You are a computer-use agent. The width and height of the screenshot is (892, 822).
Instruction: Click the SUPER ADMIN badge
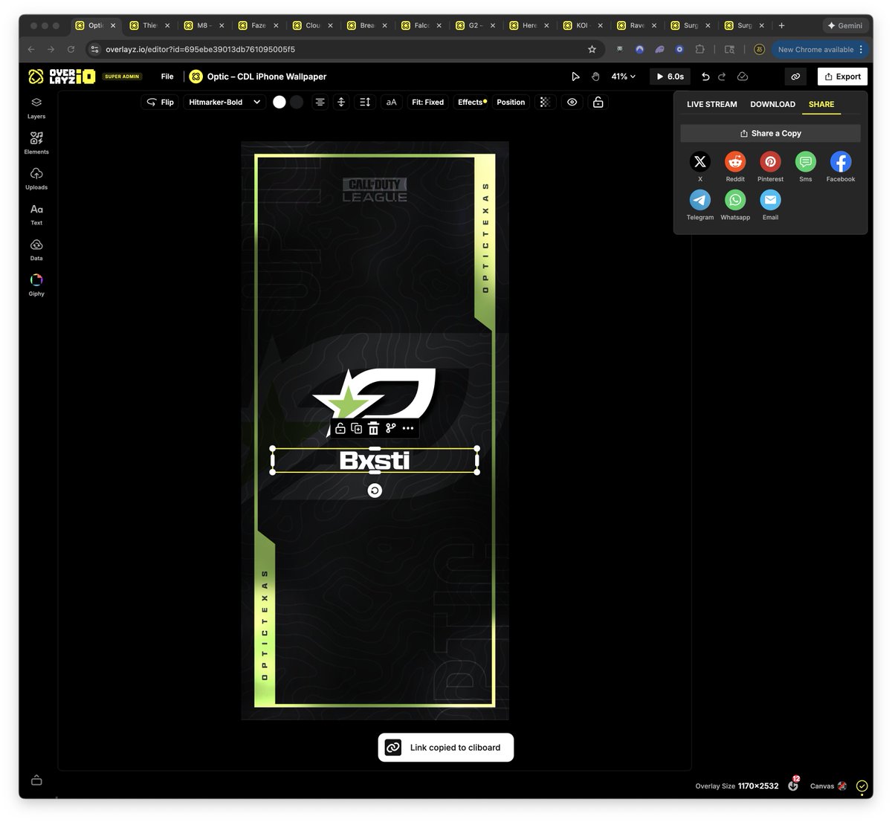tap(122, 77)
